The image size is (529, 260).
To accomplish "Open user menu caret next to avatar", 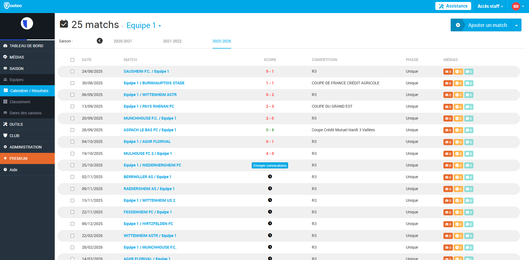I will click(523, 6).
